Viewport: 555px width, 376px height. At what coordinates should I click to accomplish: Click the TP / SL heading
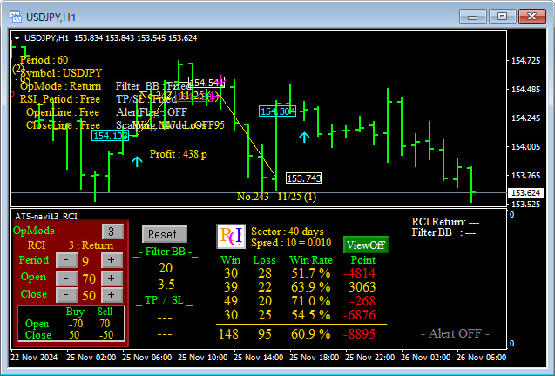pyautogui.click(x=165, y=300)
